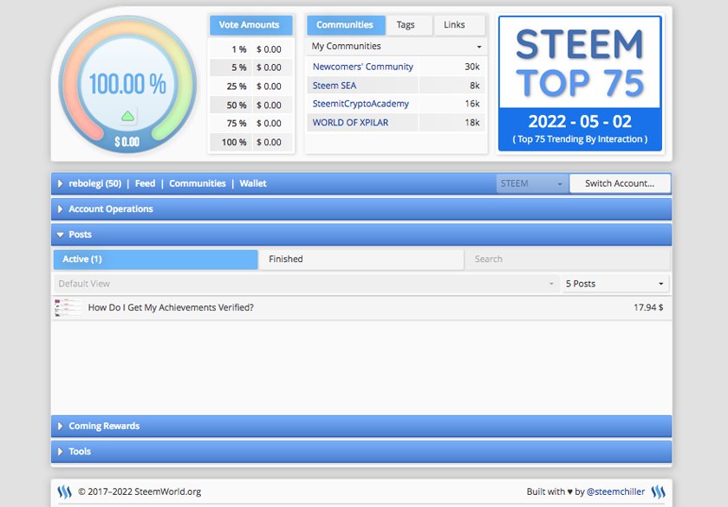Expand the rebolegi (50) account section arrow
This screenshot has height=507, width=728.
[x=60, y=183]
